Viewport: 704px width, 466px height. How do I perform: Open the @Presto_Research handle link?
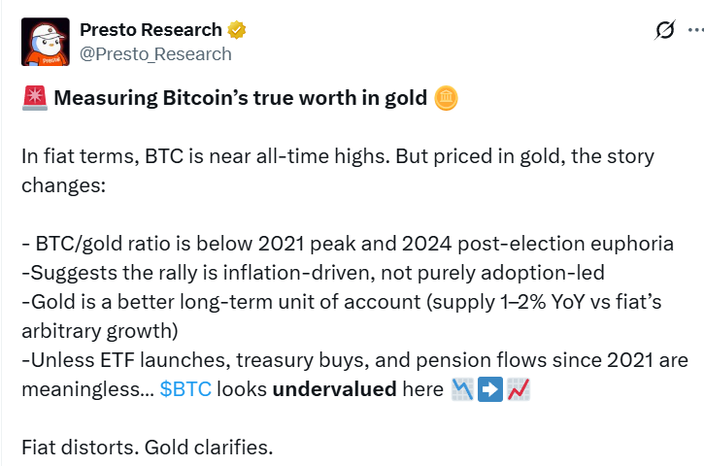click(155, 54)
